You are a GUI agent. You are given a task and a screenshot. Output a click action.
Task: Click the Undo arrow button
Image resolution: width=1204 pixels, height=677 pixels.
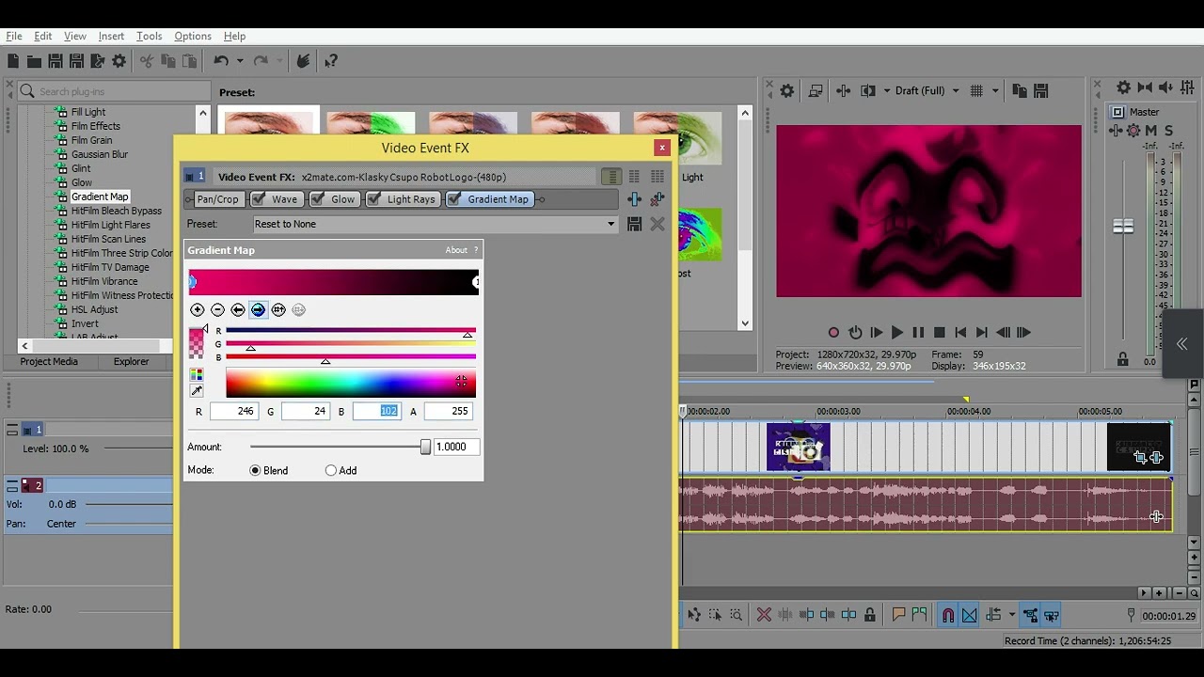(221, 61)
